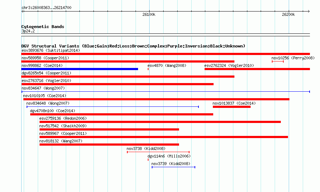Click the chr3:26008363..26214700 coordinate label
The height and width of the screenshot is (192, 320).
click(46, 8)
